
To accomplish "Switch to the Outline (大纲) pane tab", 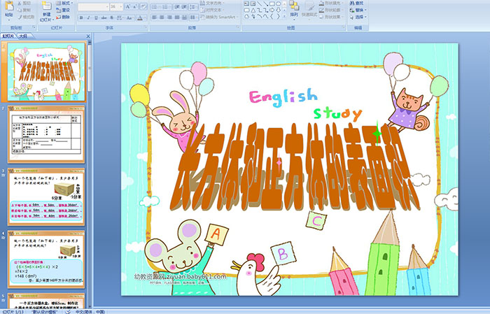I will pos(24,36).
